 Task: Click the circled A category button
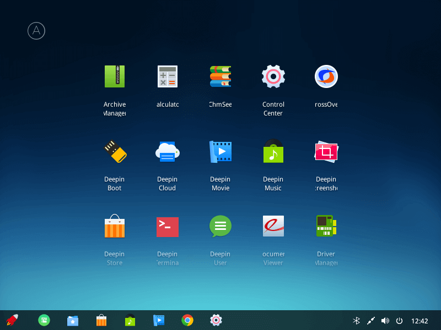[x=36, y=31]
